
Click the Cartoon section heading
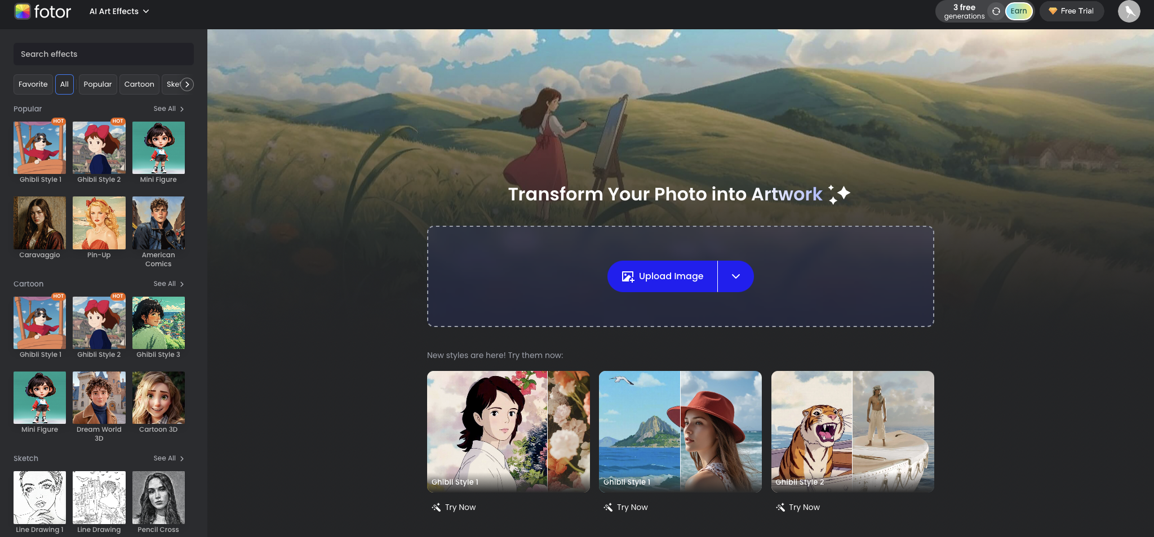[28, 284]
